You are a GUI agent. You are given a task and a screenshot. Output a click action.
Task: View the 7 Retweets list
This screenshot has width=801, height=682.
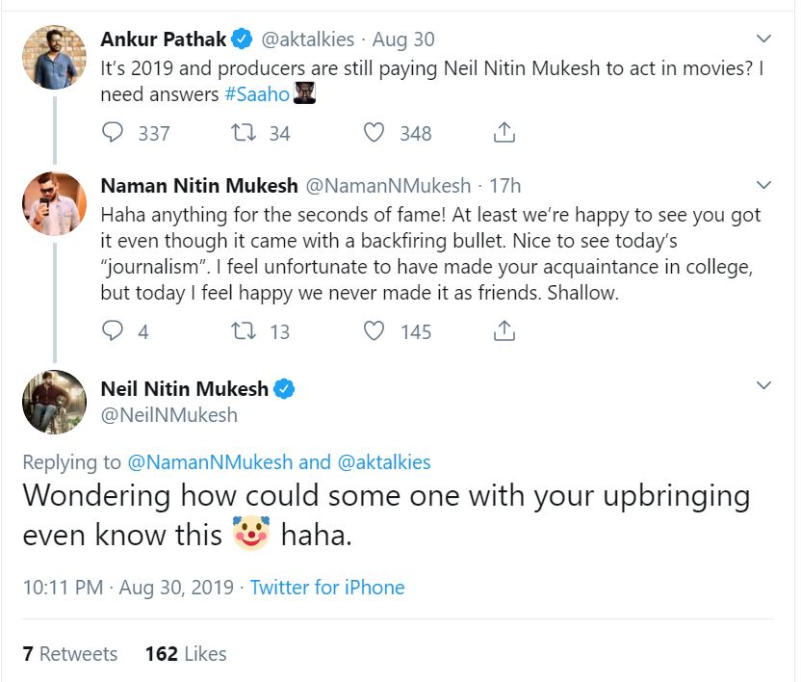[x=69, y=654]
